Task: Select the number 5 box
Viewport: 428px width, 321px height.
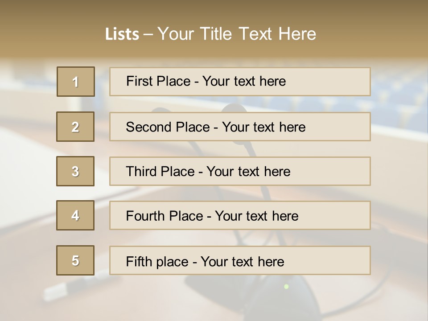Action: 75,260
